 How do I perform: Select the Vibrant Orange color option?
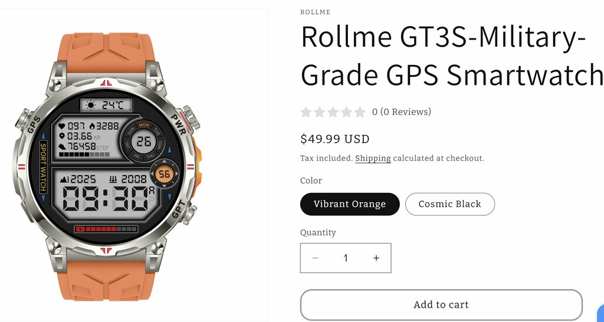pyautogui.click(x=350, y=204)
